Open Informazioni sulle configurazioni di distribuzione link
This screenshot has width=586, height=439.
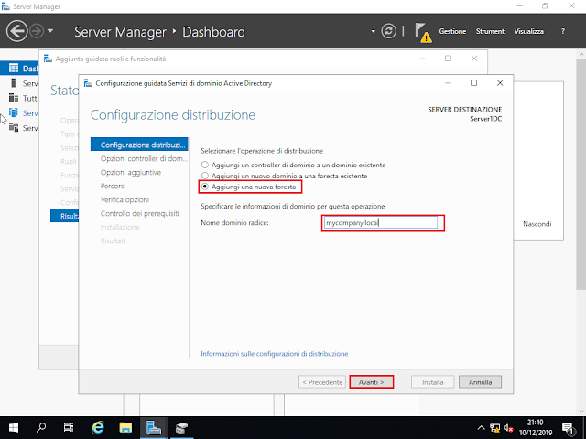click(x=275, y=354)
